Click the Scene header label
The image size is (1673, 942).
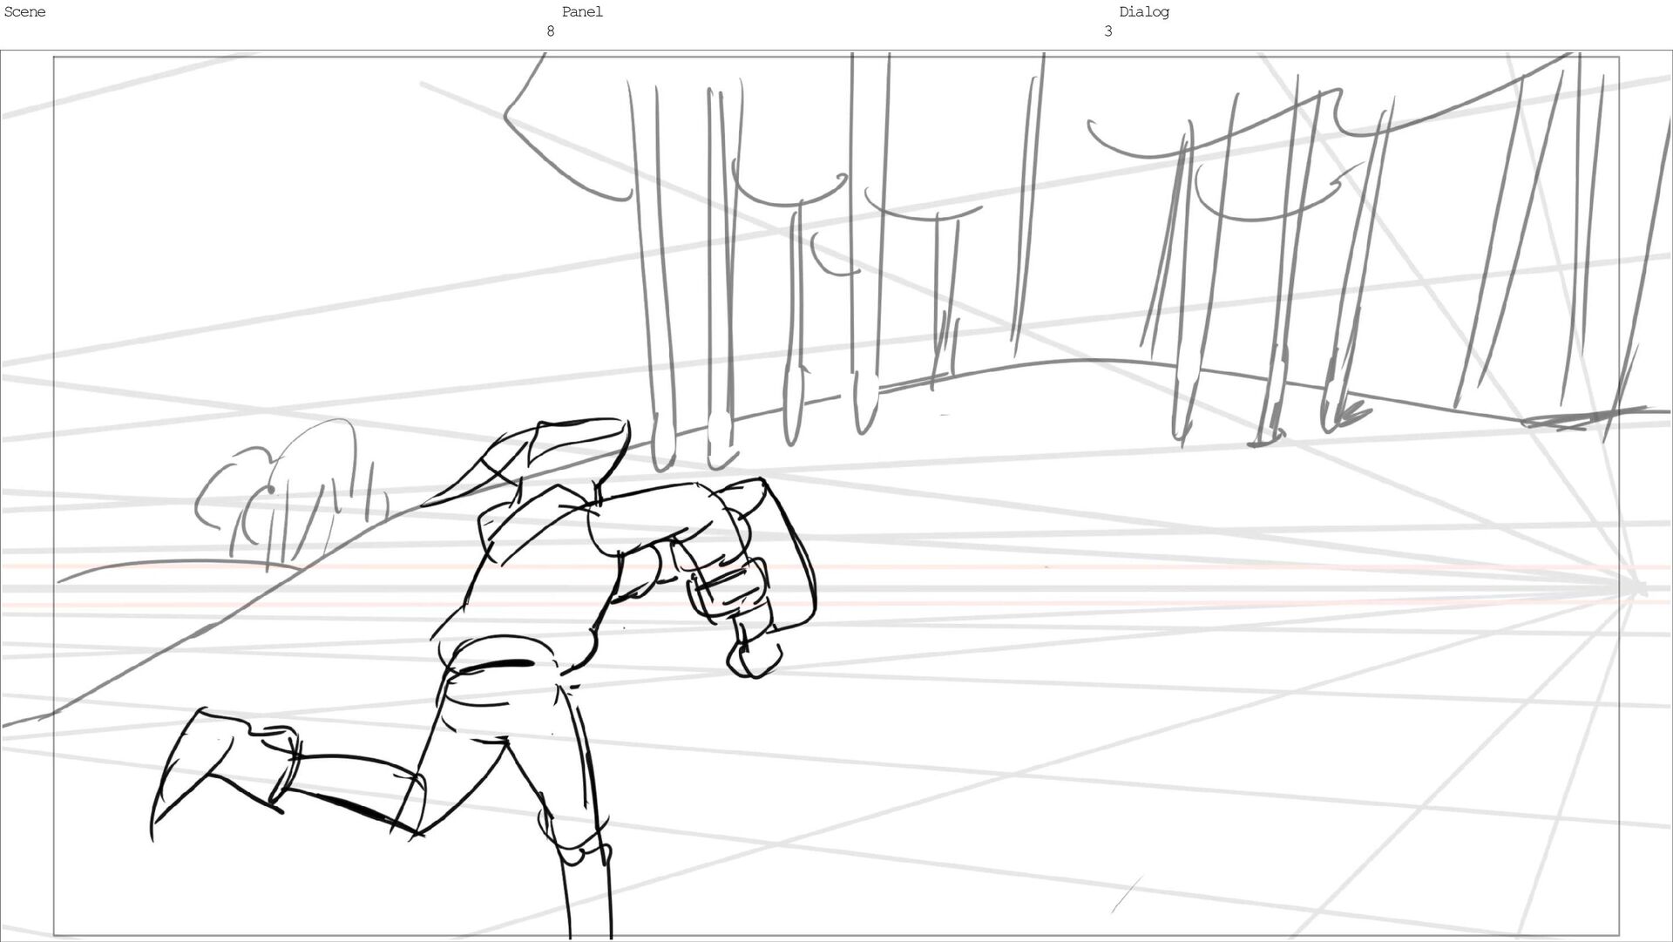click(x=24, y=12)
